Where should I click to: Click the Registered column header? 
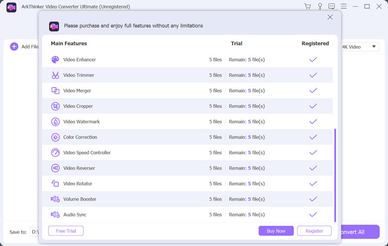[315, 44]
